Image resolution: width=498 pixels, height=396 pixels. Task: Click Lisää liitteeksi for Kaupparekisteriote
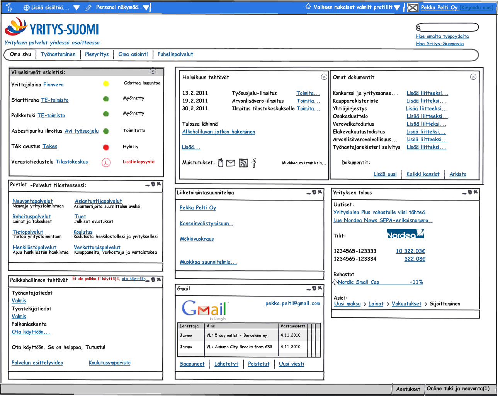(x=426, y=101)
